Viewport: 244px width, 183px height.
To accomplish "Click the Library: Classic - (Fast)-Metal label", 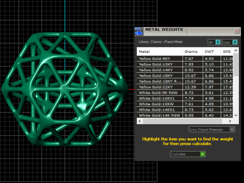I will point(161,42).
